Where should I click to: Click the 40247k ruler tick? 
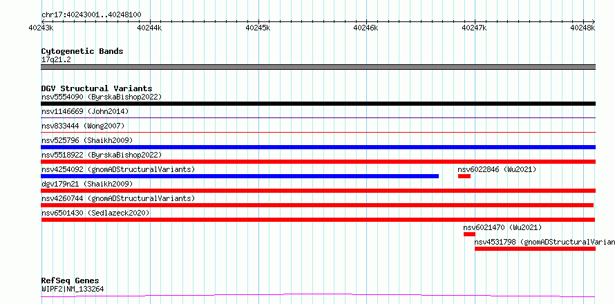[475, 28]
